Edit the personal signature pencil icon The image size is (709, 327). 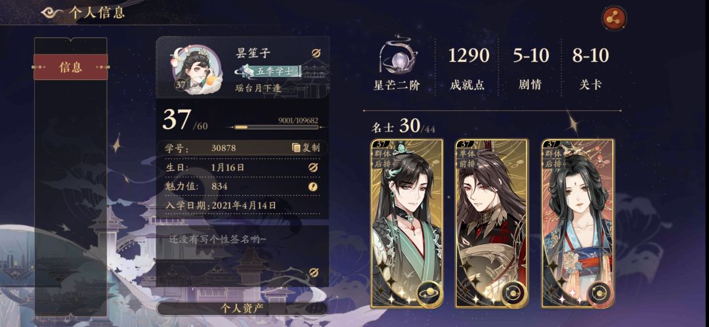click(x=313, y=272)
